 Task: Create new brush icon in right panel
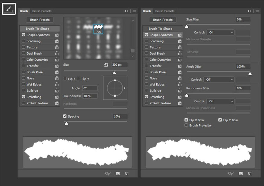250,174
